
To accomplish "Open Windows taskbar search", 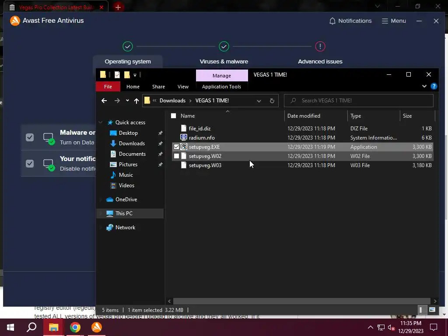I will 31,327.
